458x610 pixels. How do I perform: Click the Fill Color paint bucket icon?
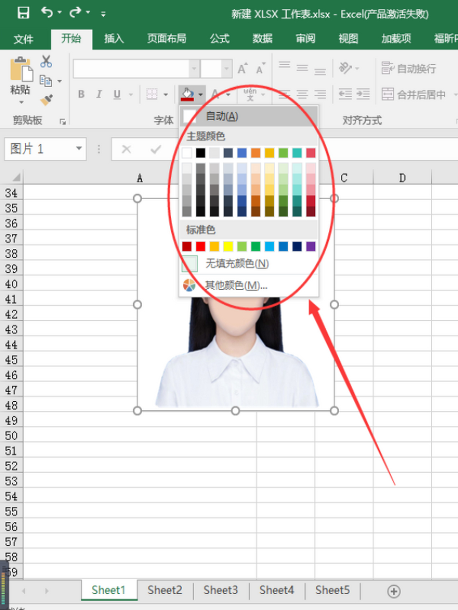pyautogui.click(x=187, y=94)
